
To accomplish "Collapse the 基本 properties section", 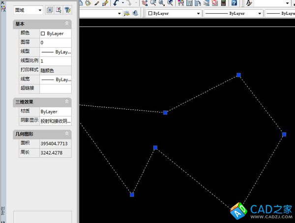I will click(67, 24).
